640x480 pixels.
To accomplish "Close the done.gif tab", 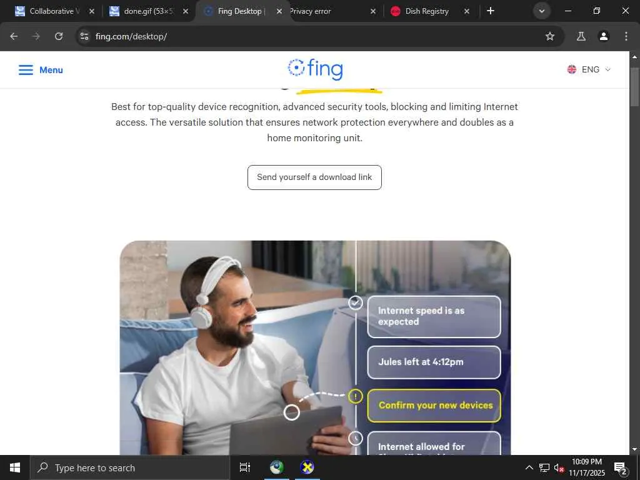I will click(185, 11).
